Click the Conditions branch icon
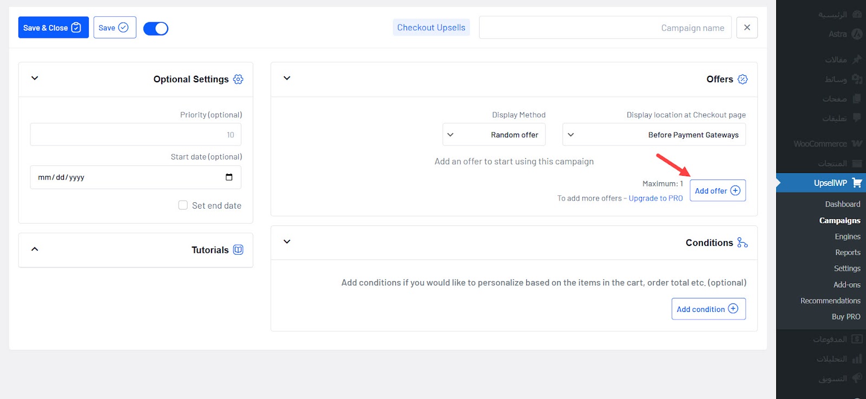This screenshot has height=399, width=866. point(743,243)
